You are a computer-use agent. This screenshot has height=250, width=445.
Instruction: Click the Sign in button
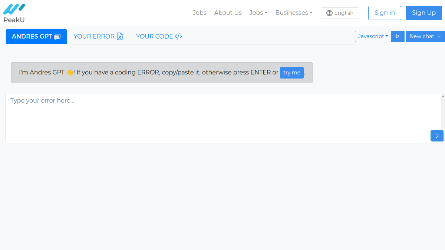point(385,13)
